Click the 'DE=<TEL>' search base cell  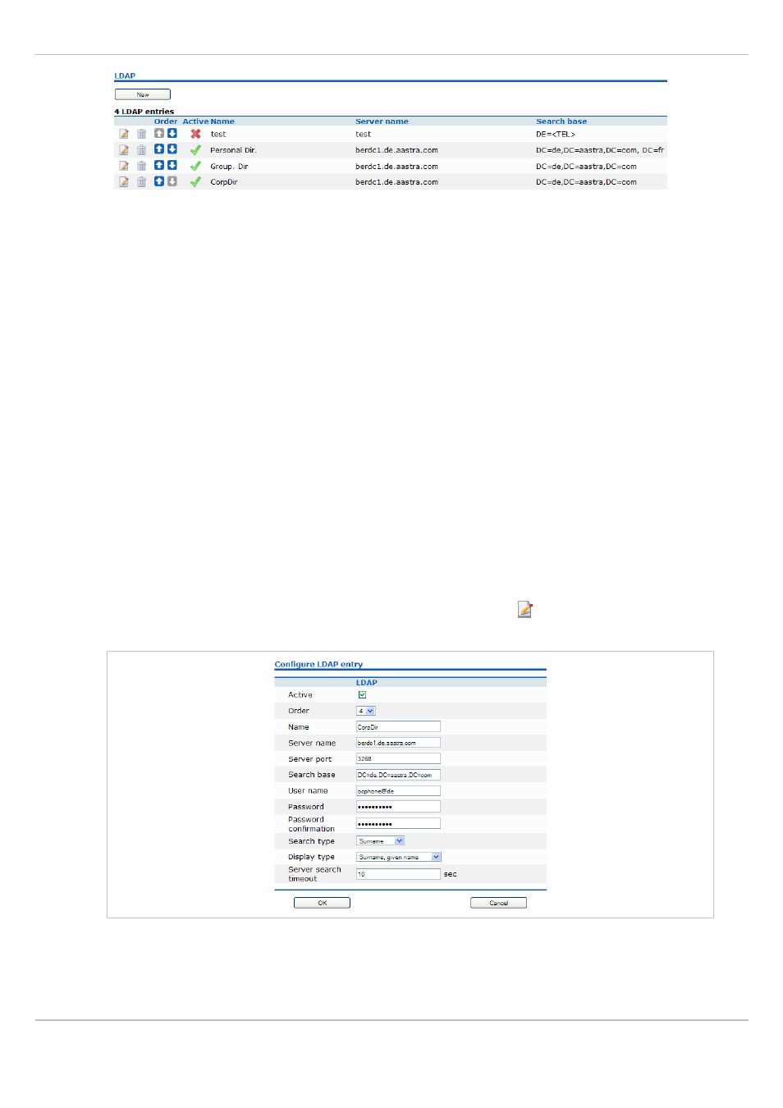point(556,135)
